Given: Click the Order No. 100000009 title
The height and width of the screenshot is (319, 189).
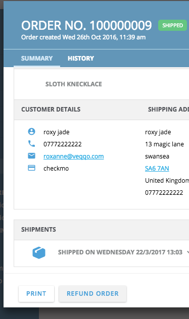Looking at the screenshot, I should coord(86,25).
